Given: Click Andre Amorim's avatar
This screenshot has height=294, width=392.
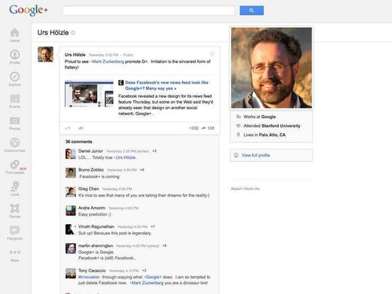Looking at the screenshot, I should point(71,211).
